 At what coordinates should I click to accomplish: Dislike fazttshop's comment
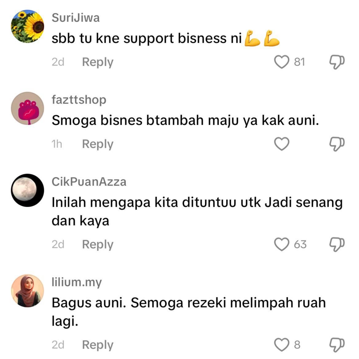[337, 144]
